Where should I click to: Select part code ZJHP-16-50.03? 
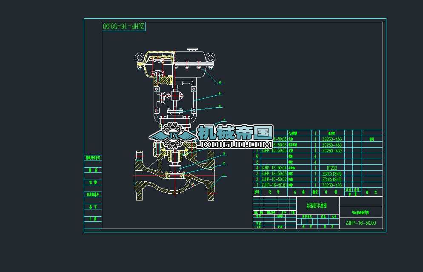tap(274, 174)
